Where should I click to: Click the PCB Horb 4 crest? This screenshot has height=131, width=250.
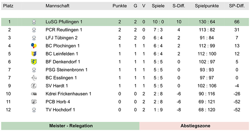[x=34, y=102]
